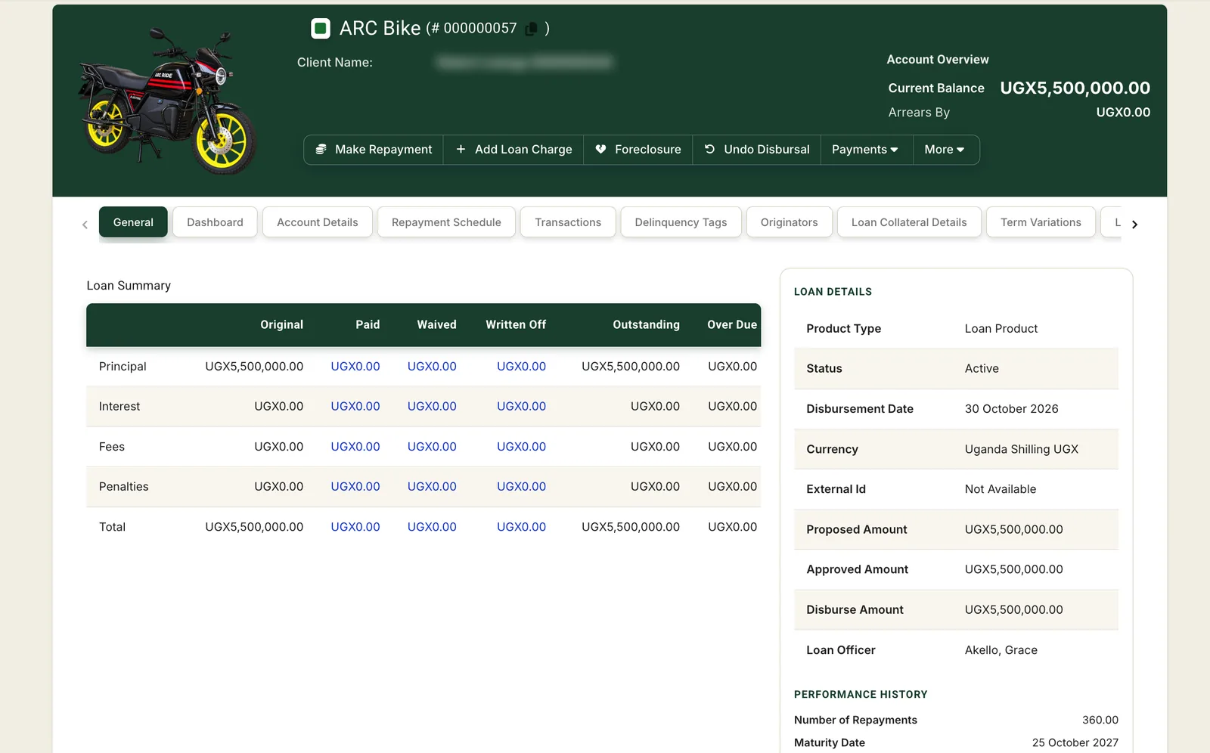1210x753 pixels.
Task: Click the Make Repayment coins icon
Action: [x=321, y=150]
